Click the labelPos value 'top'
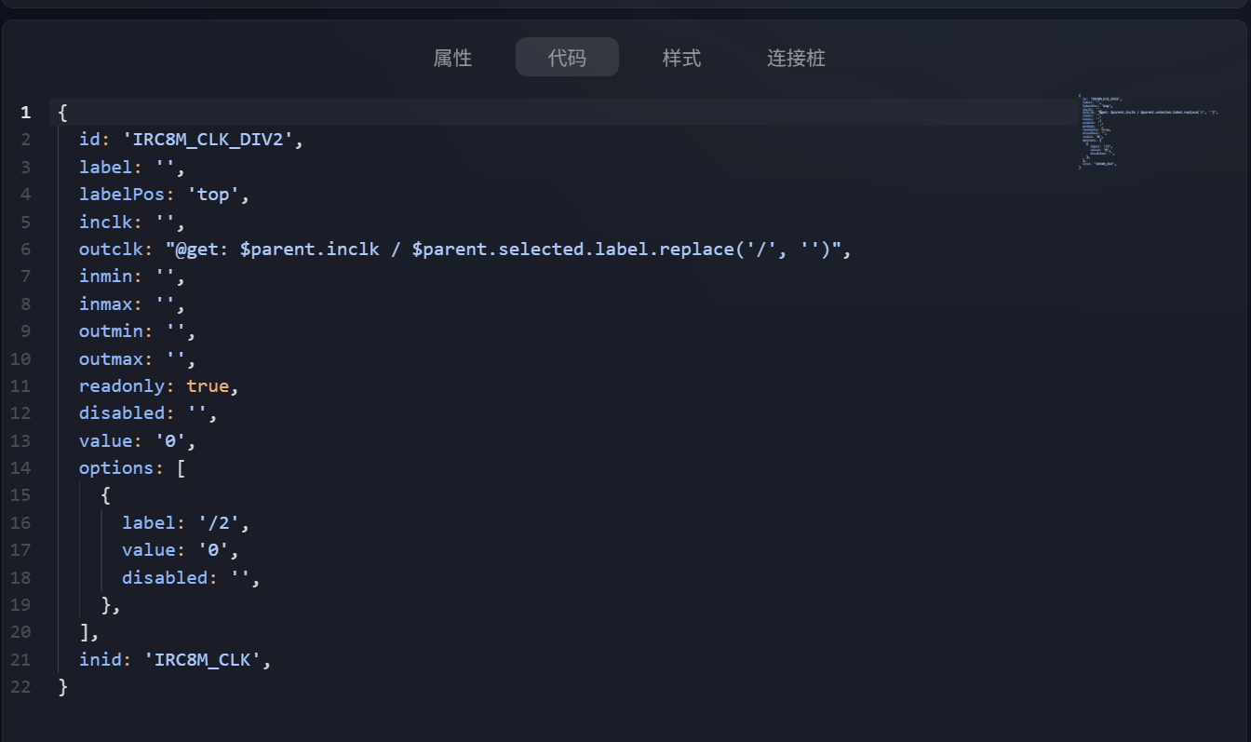The height and width of the screenshot is (742, 1251). coord(213,195)
